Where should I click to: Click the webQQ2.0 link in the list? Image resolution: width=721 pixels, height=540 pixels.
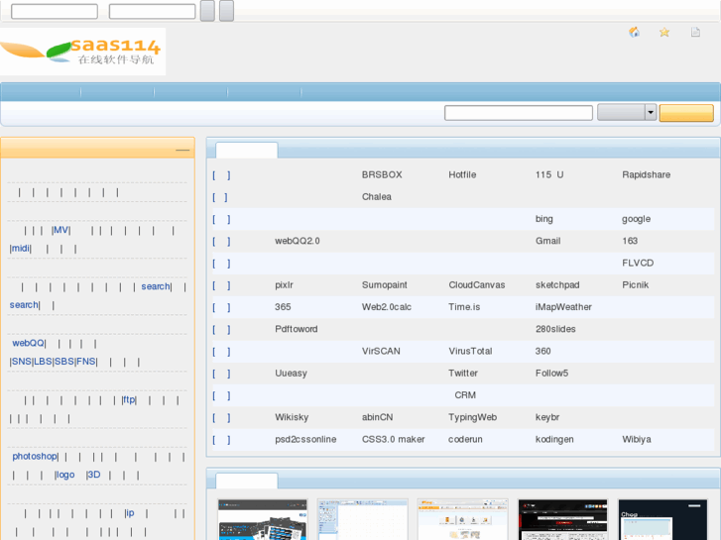click(297, 241)
